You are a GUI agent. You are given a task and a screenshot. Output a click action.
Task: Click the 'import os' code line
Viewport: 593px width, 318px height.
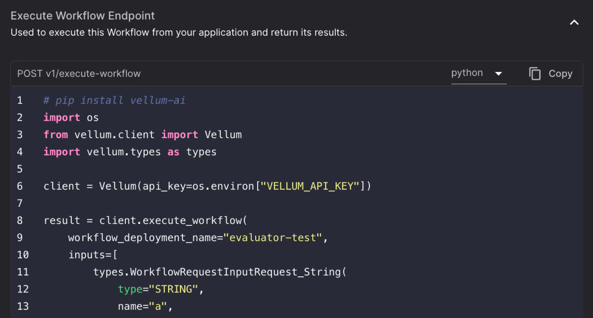[x=71, y=118]
